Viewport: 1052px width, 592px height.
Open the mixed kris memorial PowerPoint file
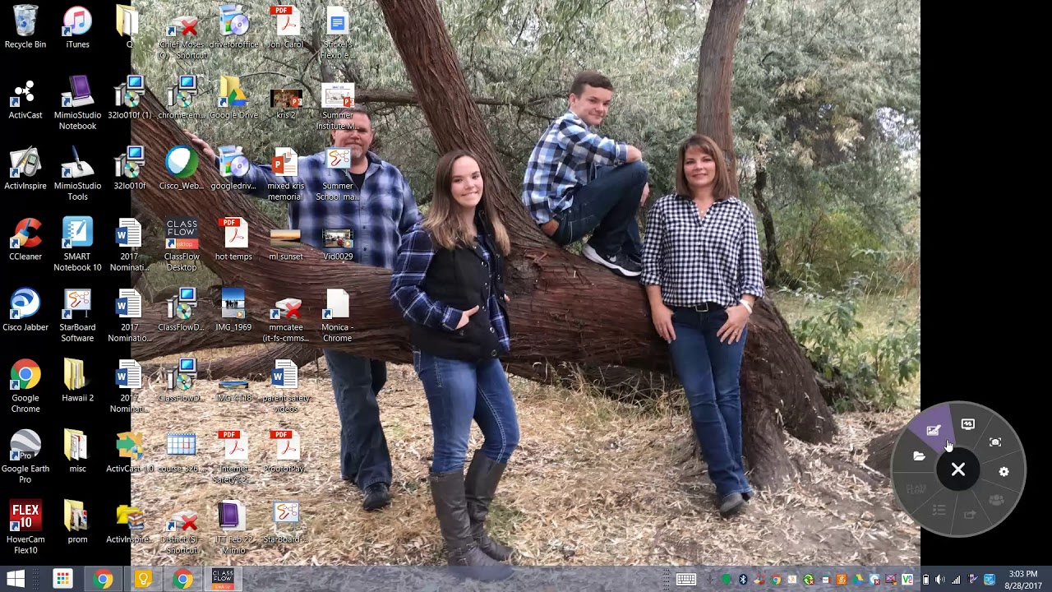pos(285,173)
